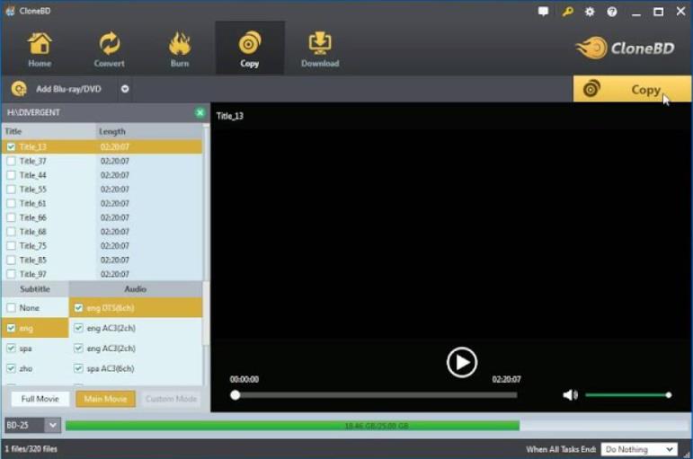This screenshot has height=459, width=693.
Task: Click the Subtitle column header
Action: click(35, 289)
